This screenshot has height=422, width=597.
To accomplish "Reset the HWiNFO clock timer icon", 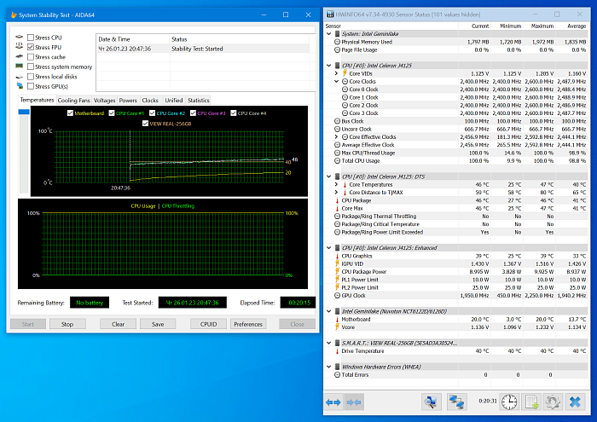I will click(509, 402).
